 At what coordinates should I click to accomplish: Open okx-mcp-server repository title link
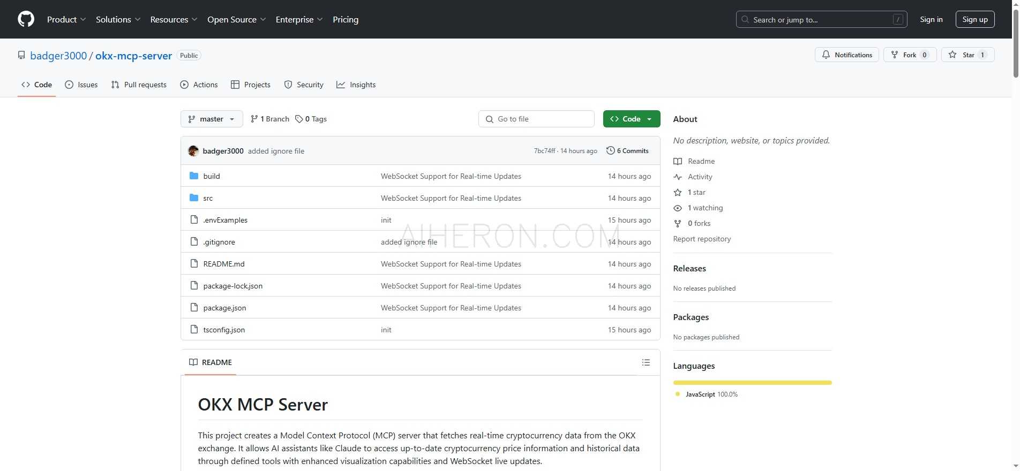pos(133,56)
